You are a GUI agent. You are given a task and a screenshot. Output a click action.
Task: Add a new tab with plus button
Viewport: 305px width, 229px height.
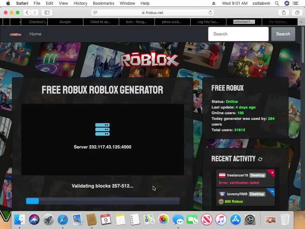point(301,22)
